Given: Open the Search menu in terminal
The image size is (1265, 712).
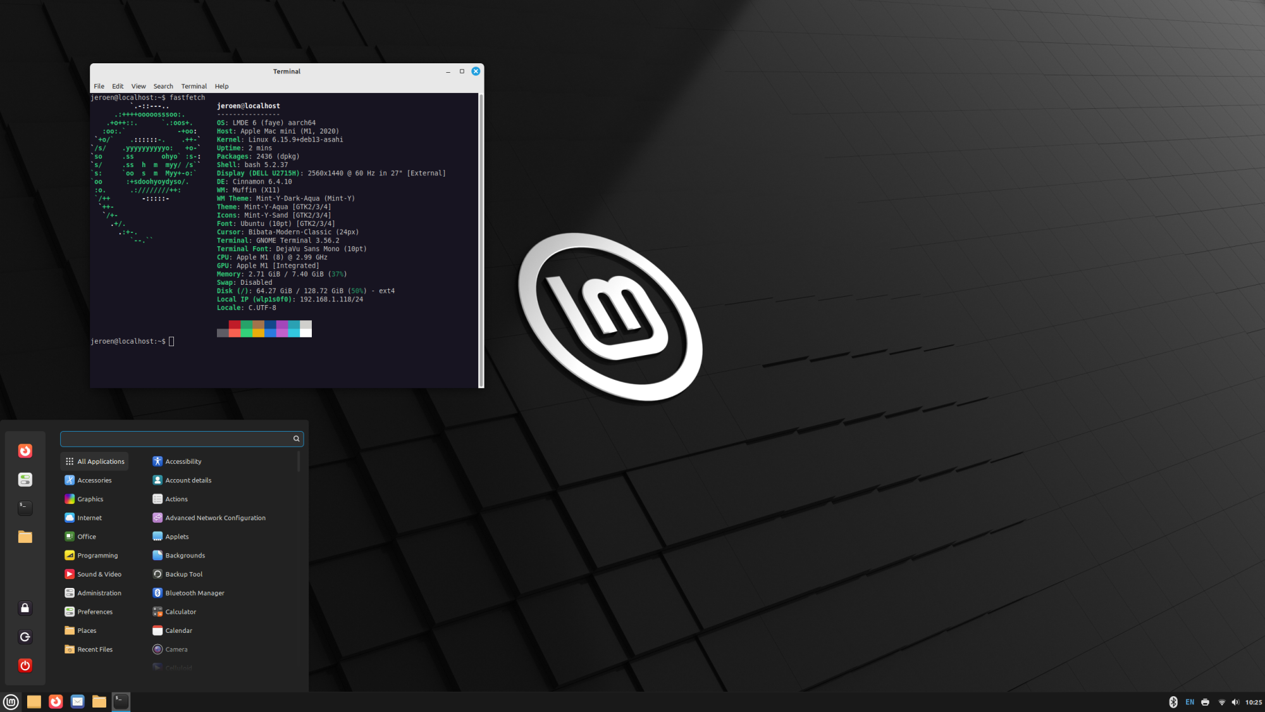Looking at the screenshot, I should pyautogui.click(x=163, y=86).
